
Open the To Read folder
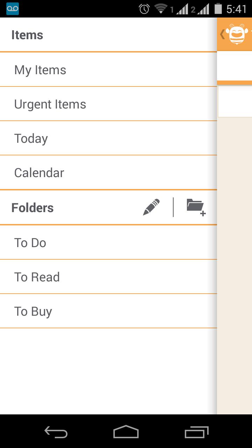pyautogui.click(x=37, y=277)
